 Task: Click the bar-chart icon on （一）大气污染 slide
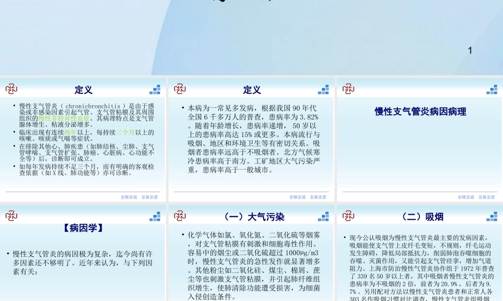(322, 217)
